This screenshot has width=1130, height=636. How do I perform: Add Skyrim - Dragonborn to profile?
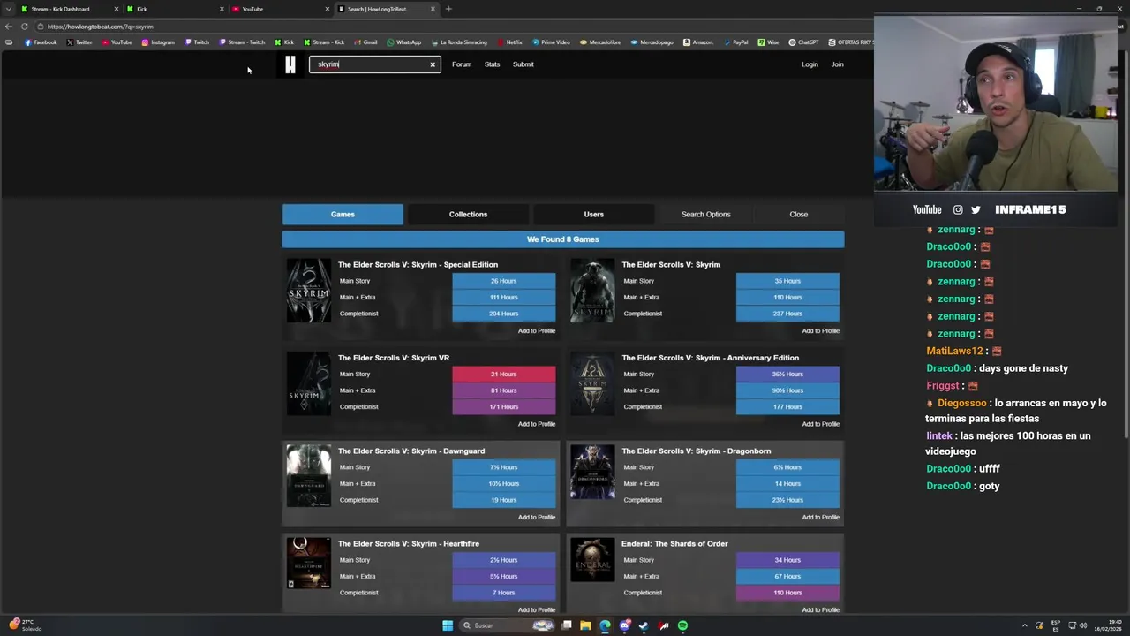pos(820,517)
